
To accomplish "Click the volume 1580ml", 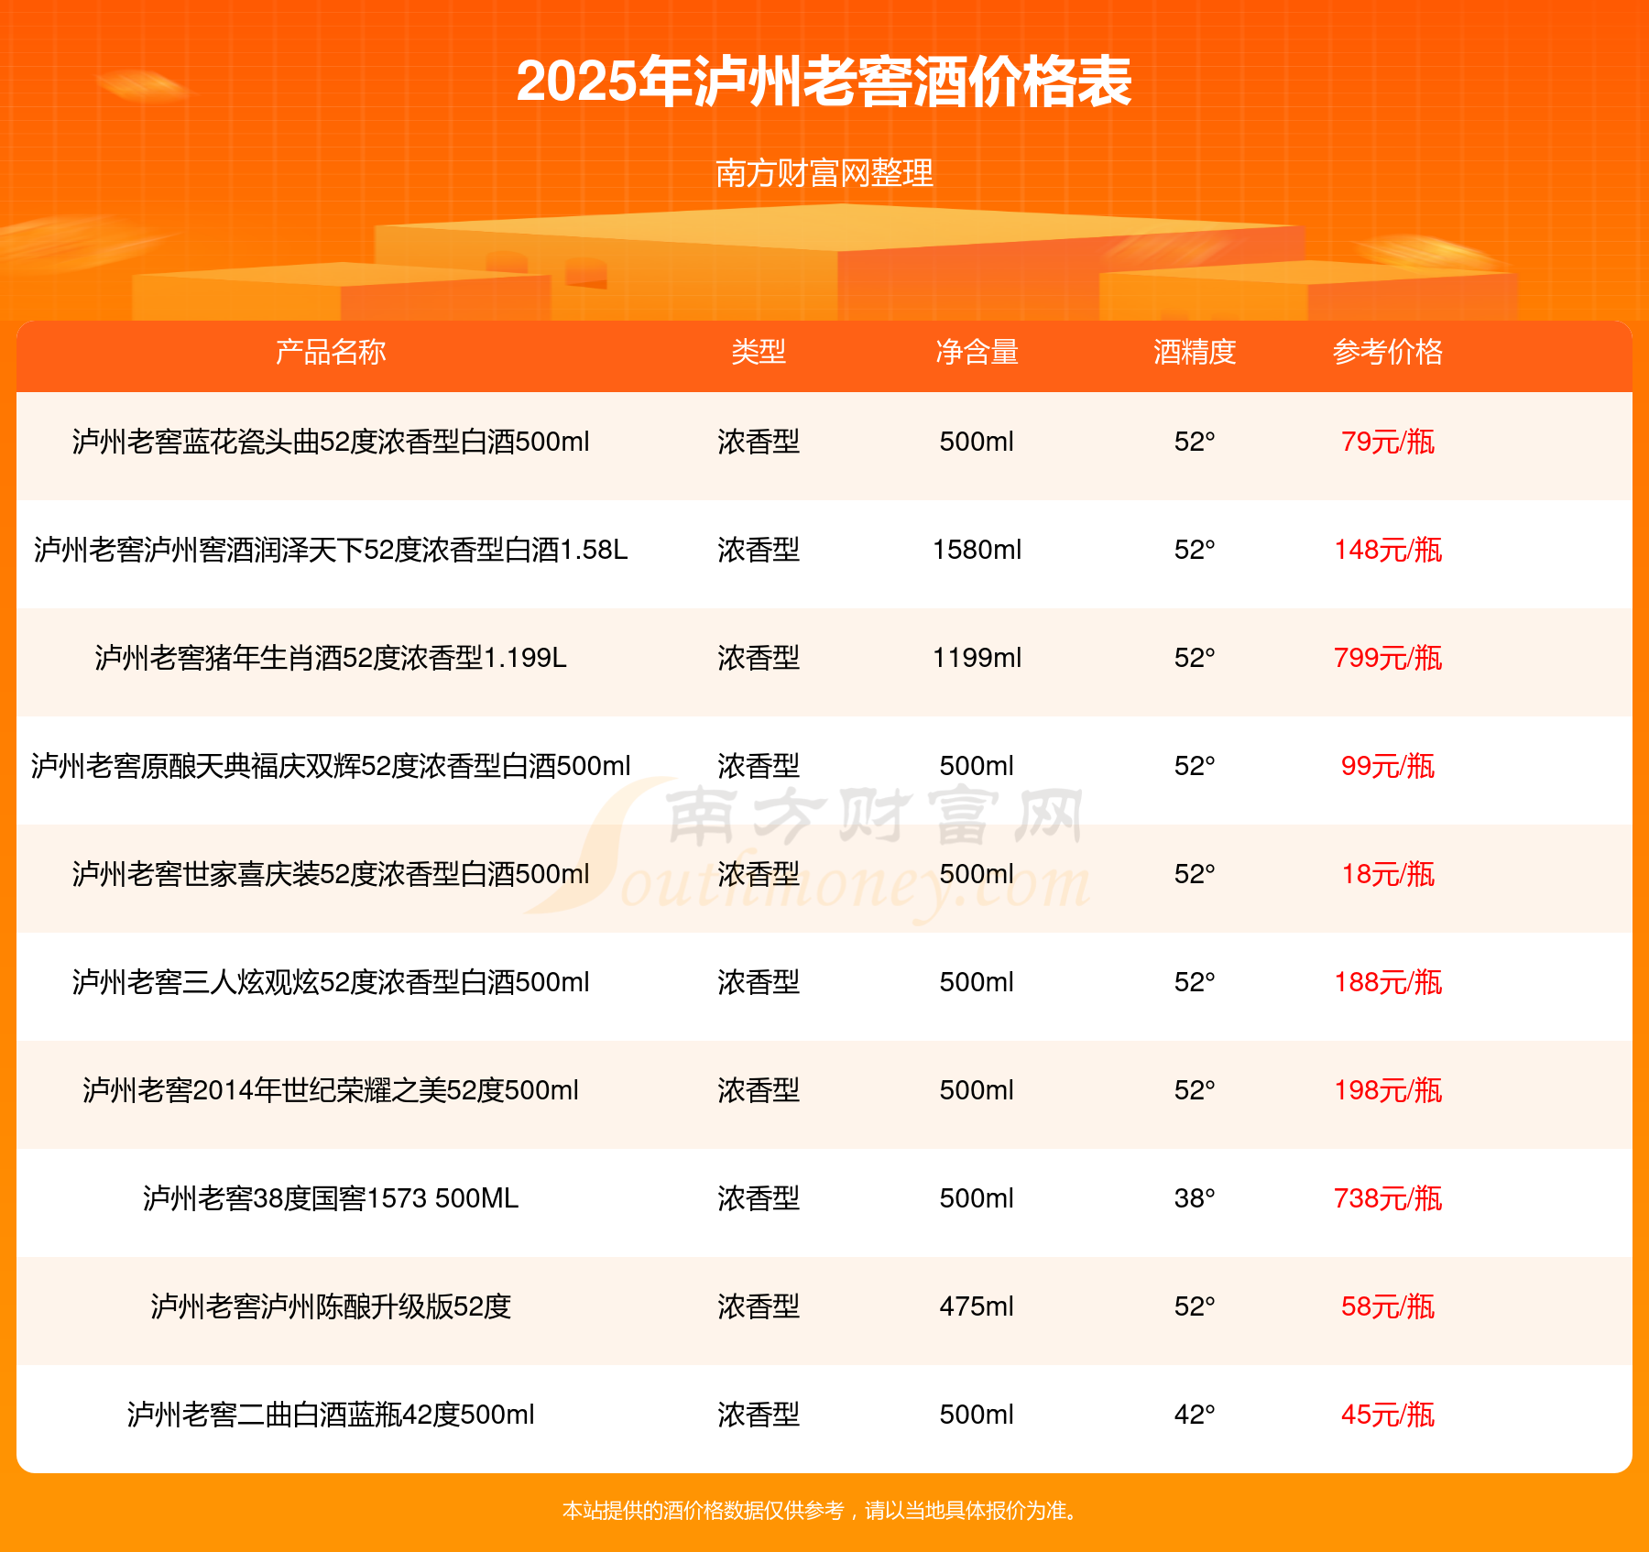I will (977, 550).
